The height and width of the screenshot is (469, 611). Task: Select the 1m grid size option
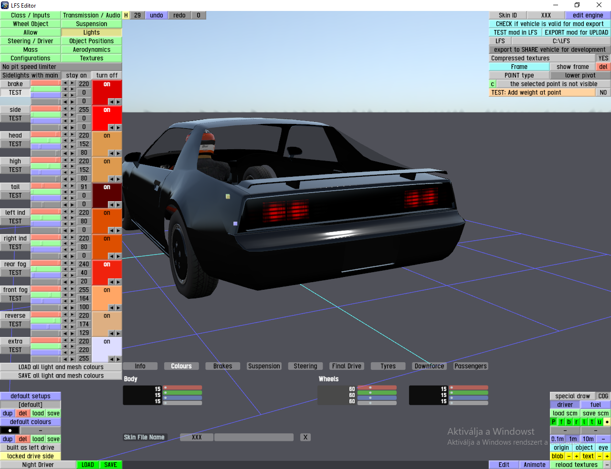tap(573, 439)
